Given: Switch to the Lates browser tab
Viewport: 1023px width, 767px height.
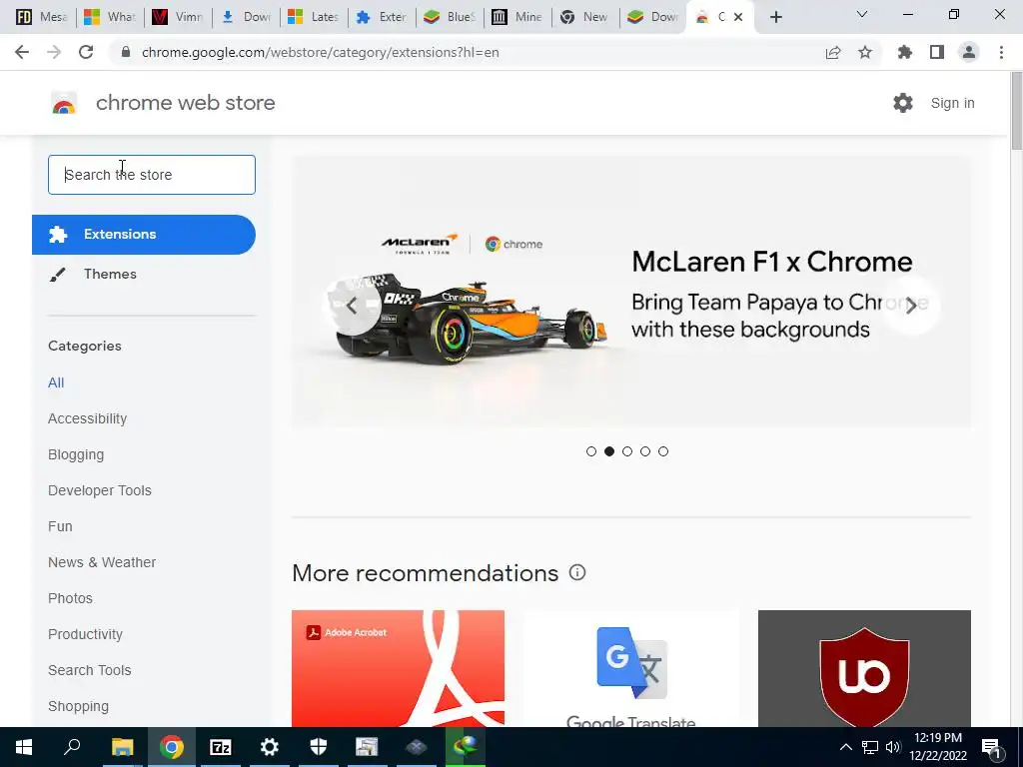Looking at the screenshot, I should pyautogui.click(x=314, y=17).
